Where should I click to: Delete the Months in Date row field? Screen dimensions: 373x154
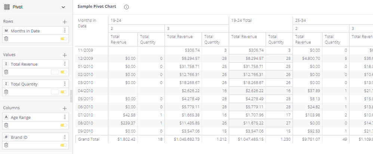[6, 39]
